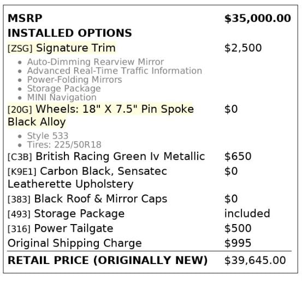Click the Signature Trim option label

(76, 48)
